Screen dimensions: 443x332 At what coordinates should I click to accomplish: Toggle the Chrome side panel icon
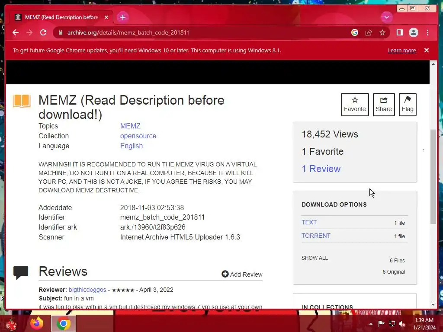tap(399, 32)
